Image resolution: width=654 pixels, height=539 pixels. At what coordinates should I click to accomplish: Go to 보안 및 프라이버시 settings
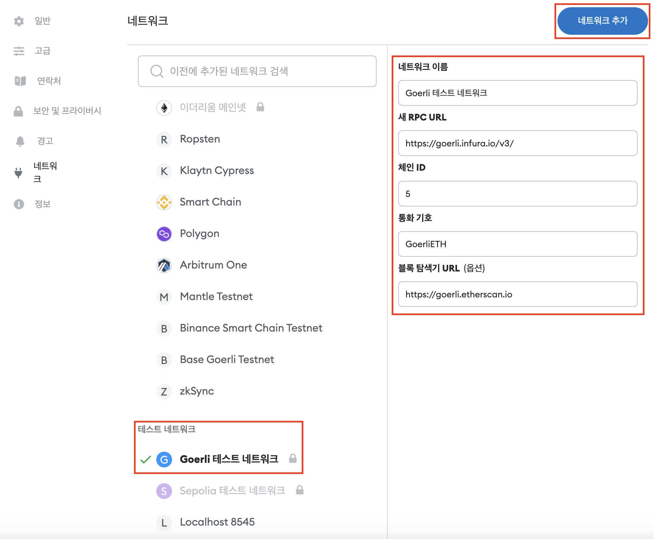pyautogui.click(x=67, y=111)
